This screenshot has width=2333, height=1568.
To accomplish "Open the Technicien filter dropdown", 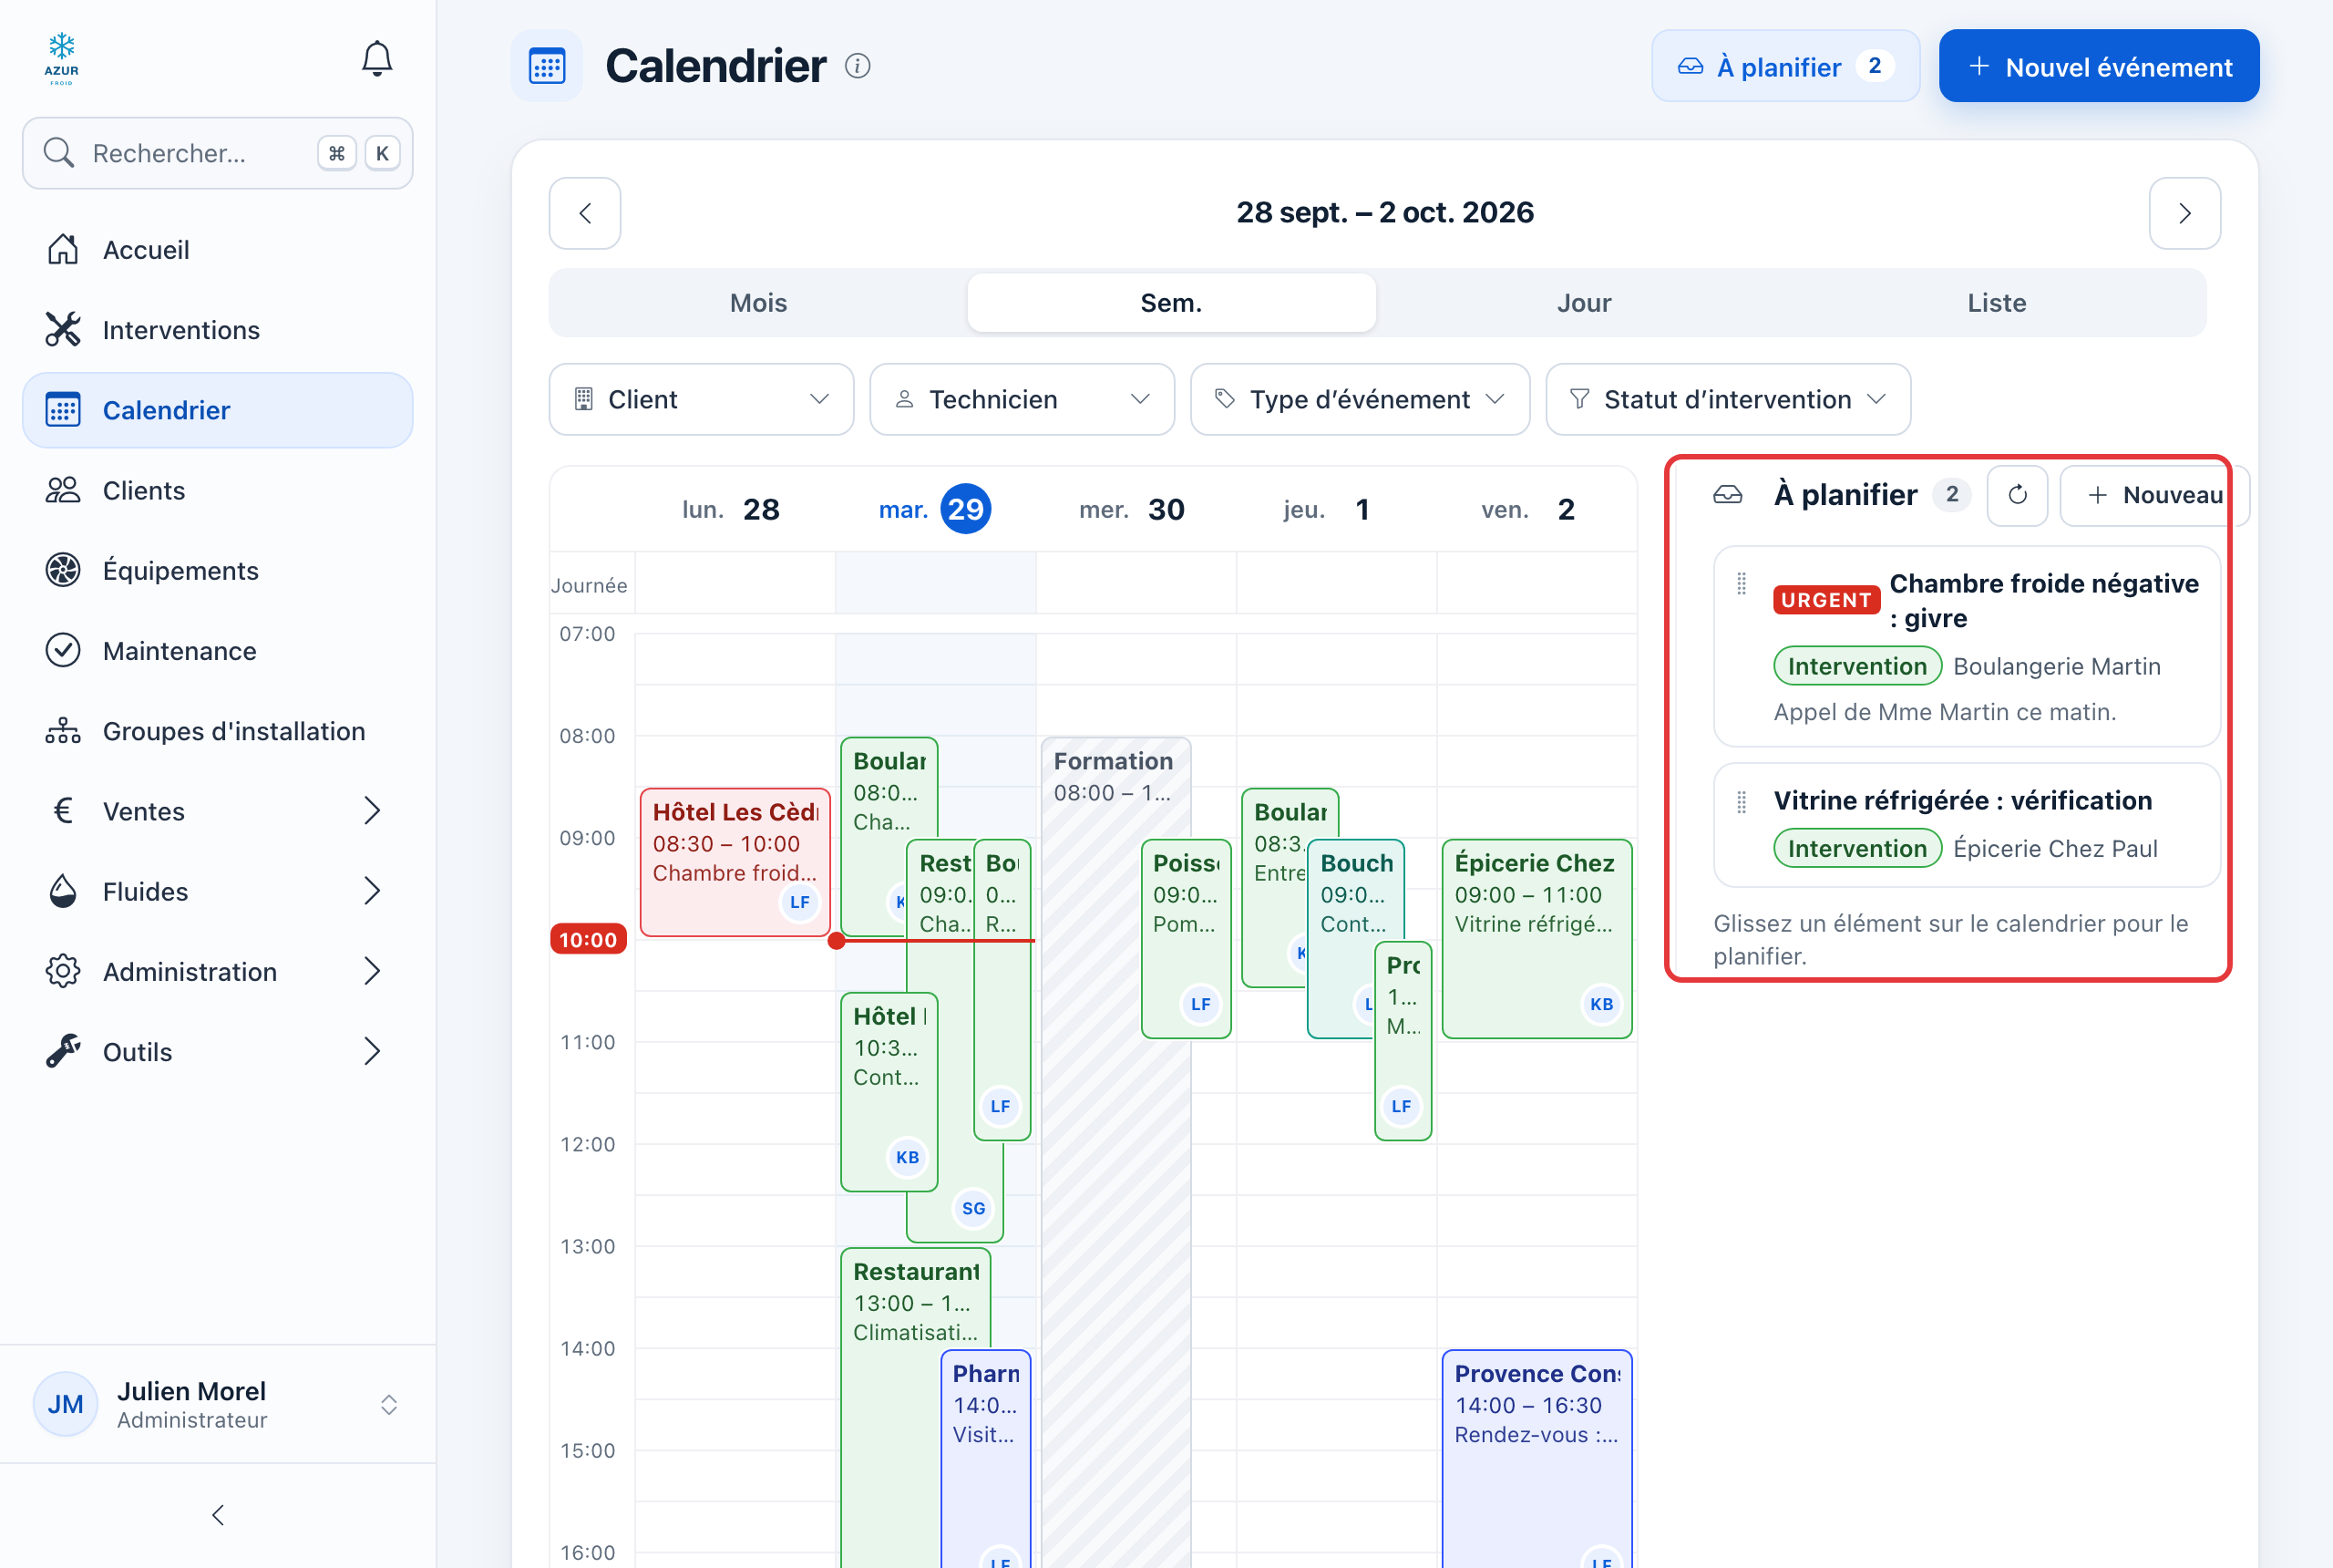I will tap(1022, 399).
